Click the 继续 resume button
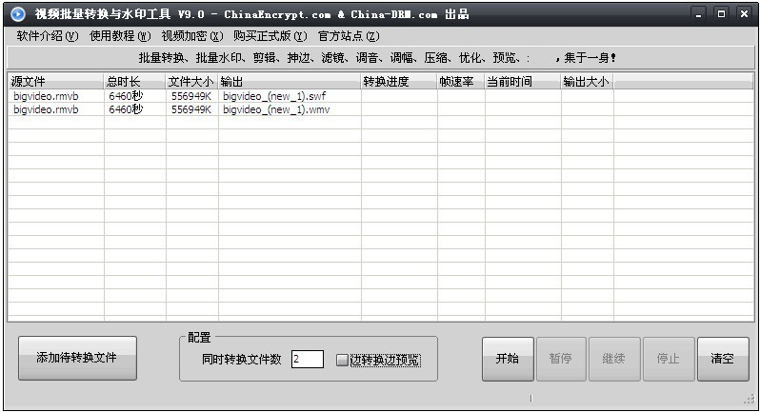This screenshot has height=412, width=760. (x=614, y=359)
